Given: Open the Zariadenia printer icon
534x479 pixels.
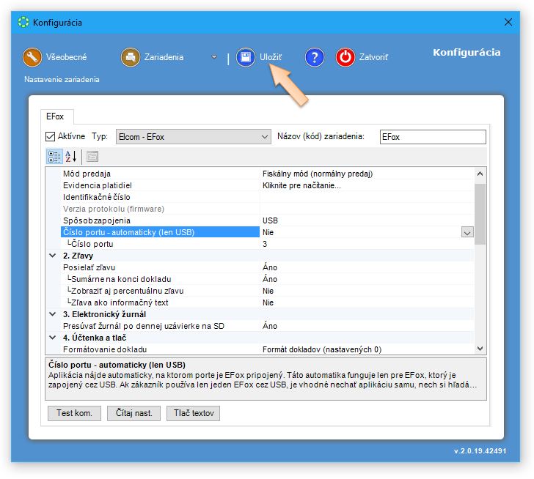Looking at the screenshot, I should point(131,57).
